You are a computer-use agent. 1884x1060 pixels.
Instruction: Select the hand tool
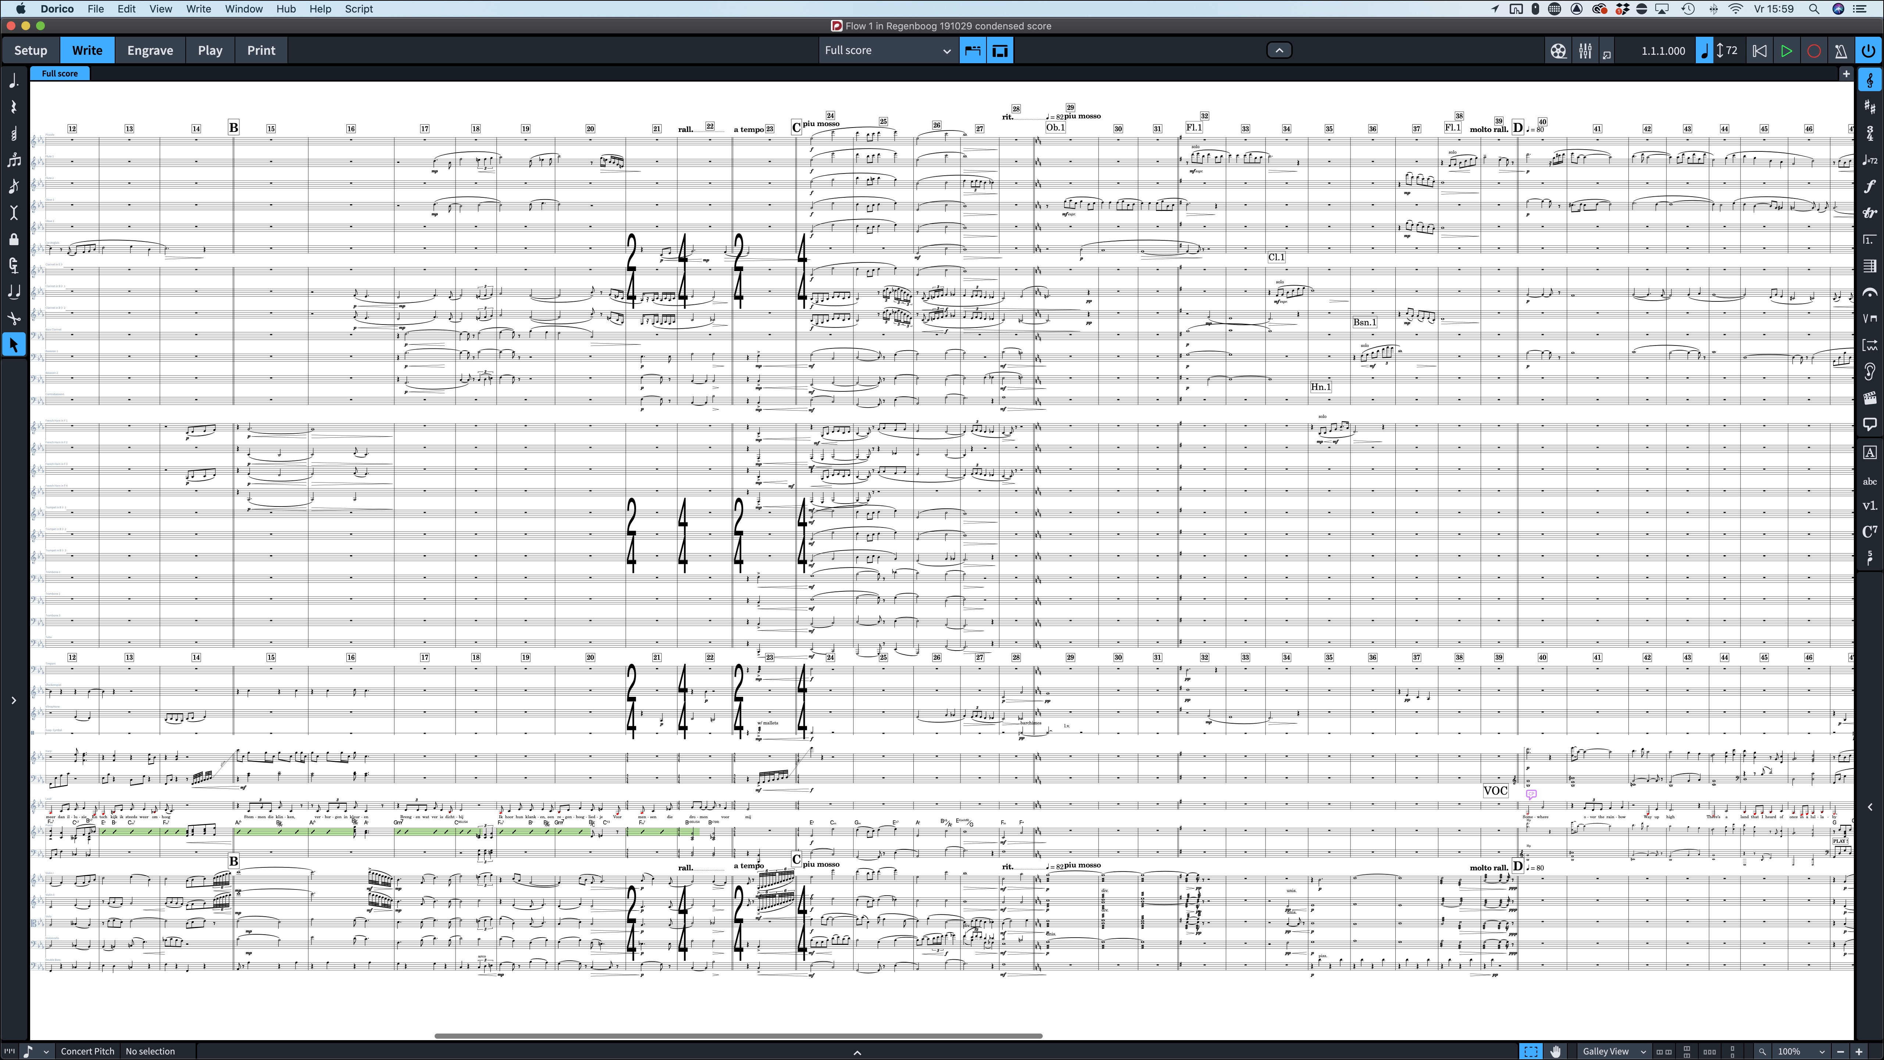coord(1556,1051)
